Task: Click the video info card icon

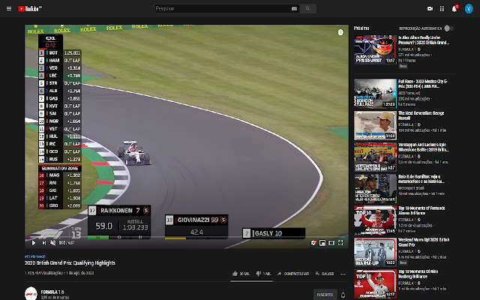Action: [340, 32]
